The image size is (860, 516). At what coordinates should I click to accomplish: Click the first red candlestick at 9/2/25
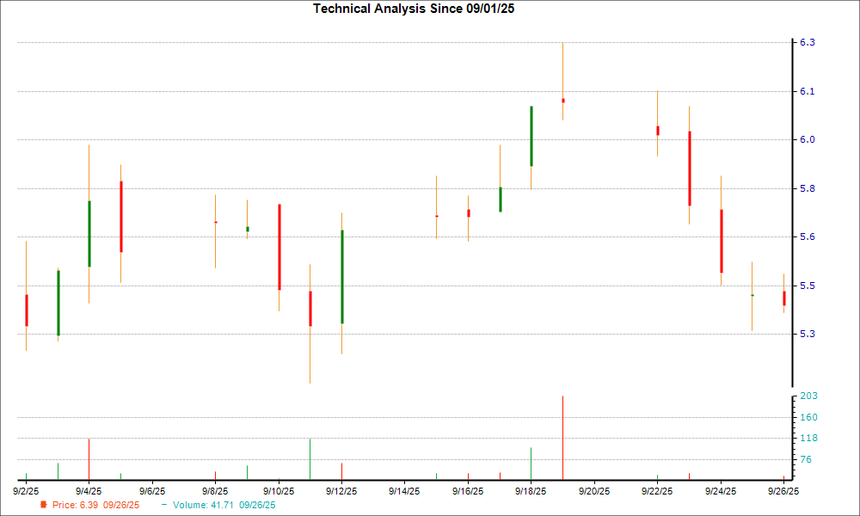[x=27, y=310]
